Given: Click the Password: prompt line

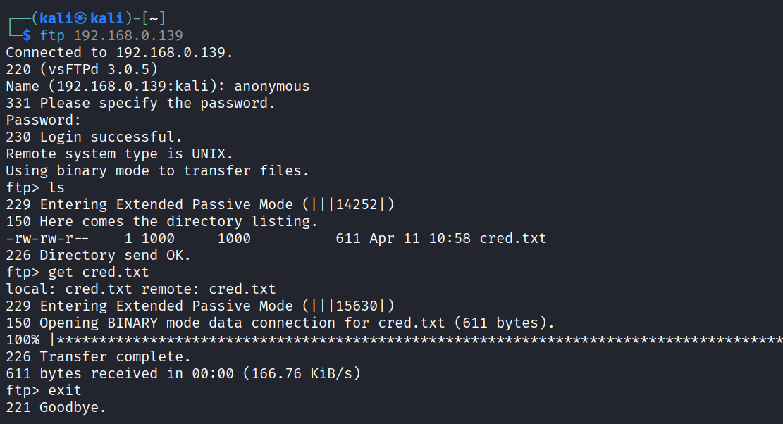Looking at the screenshot, I should click(43, 120).
